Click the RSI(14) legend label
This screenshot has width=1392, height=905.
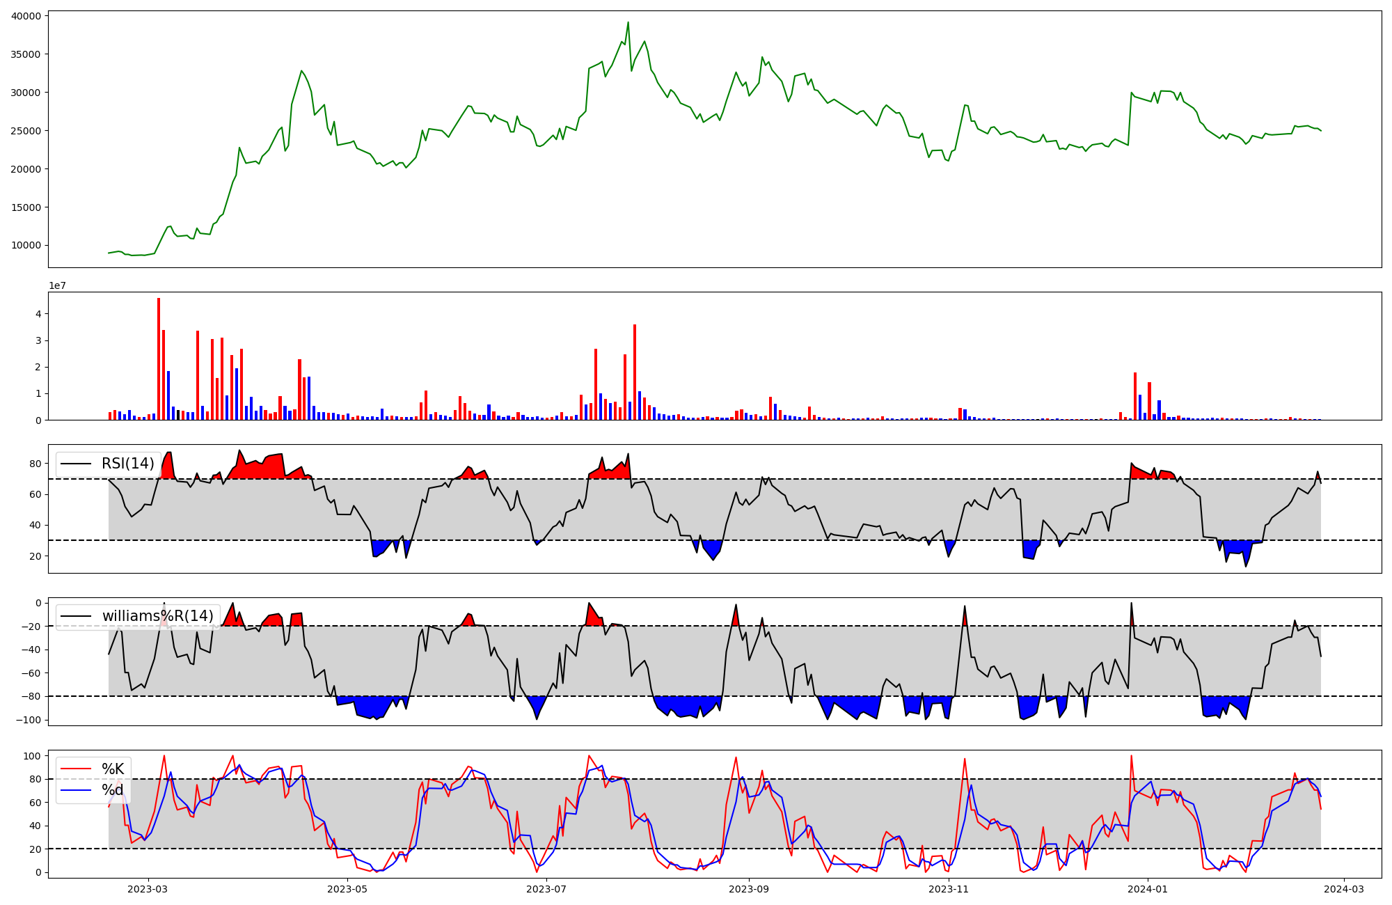tap(128, 464)
